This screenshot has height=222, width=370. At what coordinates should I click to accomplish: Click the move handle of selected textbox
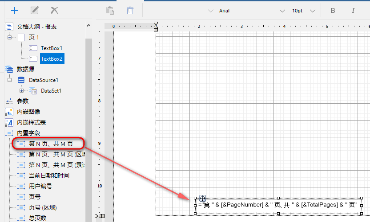(202, 198)
